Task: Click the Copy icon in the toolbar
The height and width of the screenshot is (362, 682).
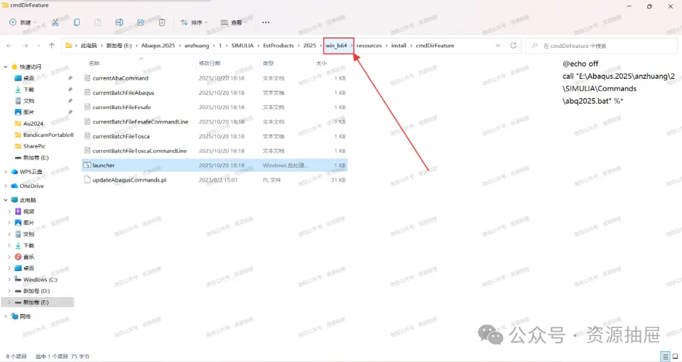Action: pyautogui.click(x=76, y=23)
